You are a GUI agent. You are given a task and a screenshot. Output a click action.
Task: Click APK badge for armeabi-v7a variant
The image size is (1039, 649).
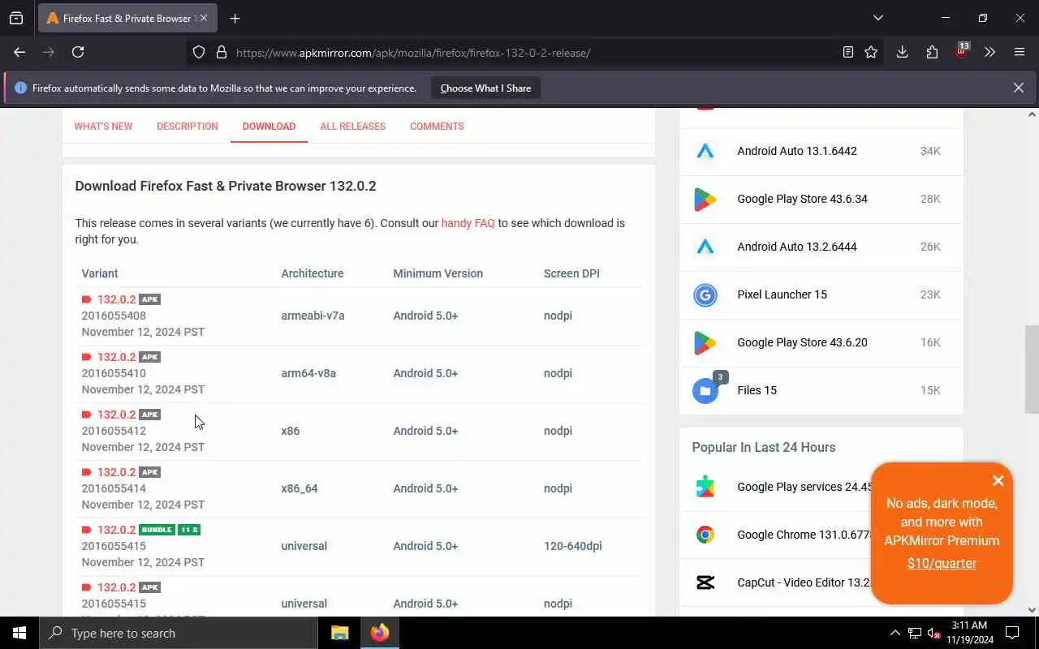pos(149,299)
